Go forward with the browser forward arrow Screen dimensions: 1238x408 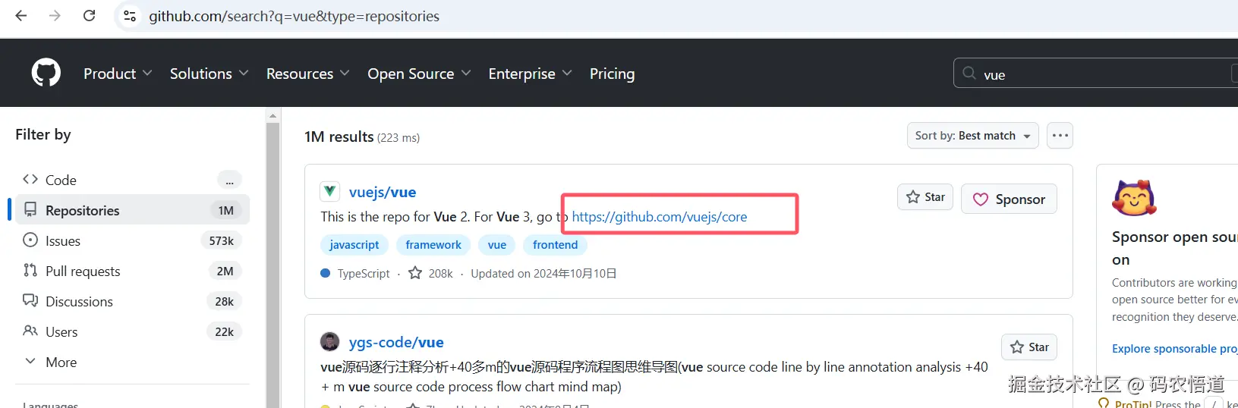tap(55, 16)
